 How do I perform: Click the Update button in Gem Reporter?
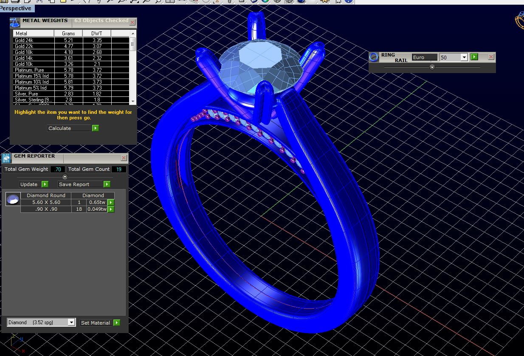(x=29, y=184)
